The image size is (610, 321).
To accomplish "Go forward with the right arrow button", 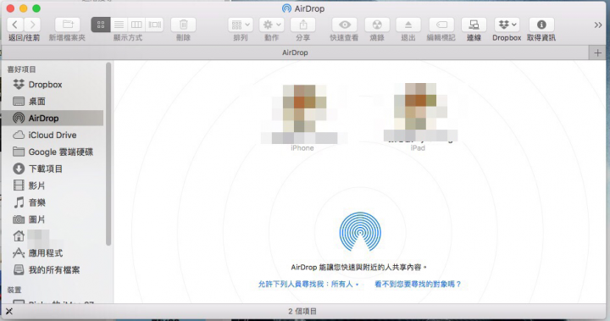I will tap(33, 25).
